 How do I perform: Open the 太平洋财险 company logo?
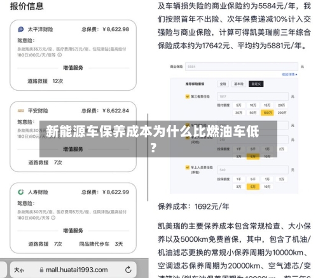point(21,29)
